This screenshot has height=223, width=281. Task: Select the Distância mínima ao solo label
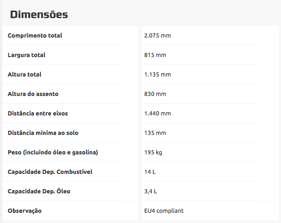pyautogui.click(x=43, y=133)
